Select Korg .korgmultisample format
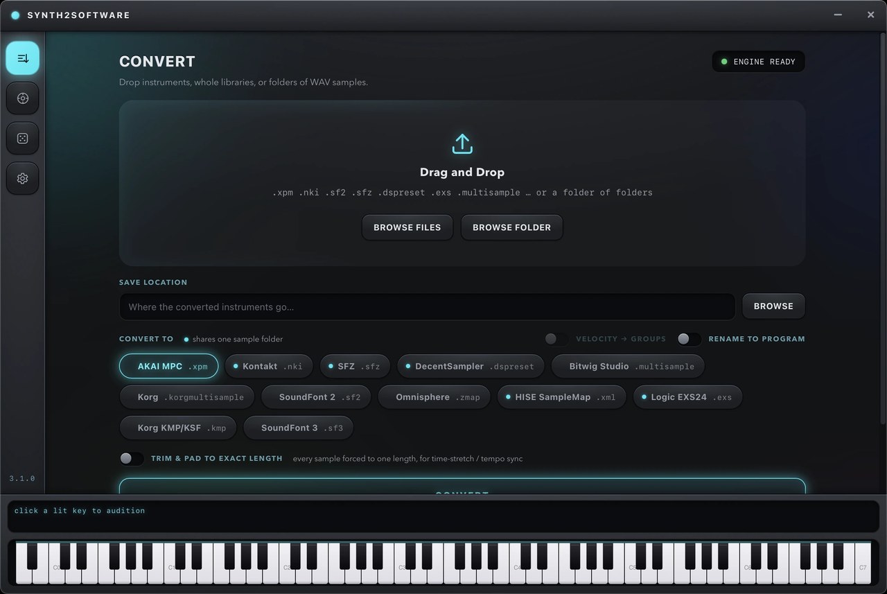Viewport: 887px width, 594px height. point(187,397)
